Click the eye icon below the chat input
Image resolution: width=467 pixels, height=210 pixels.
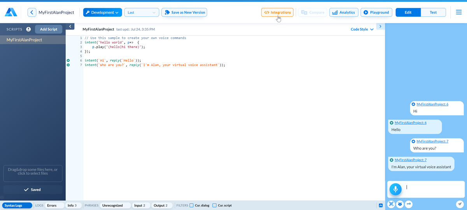tap(400, 204)
